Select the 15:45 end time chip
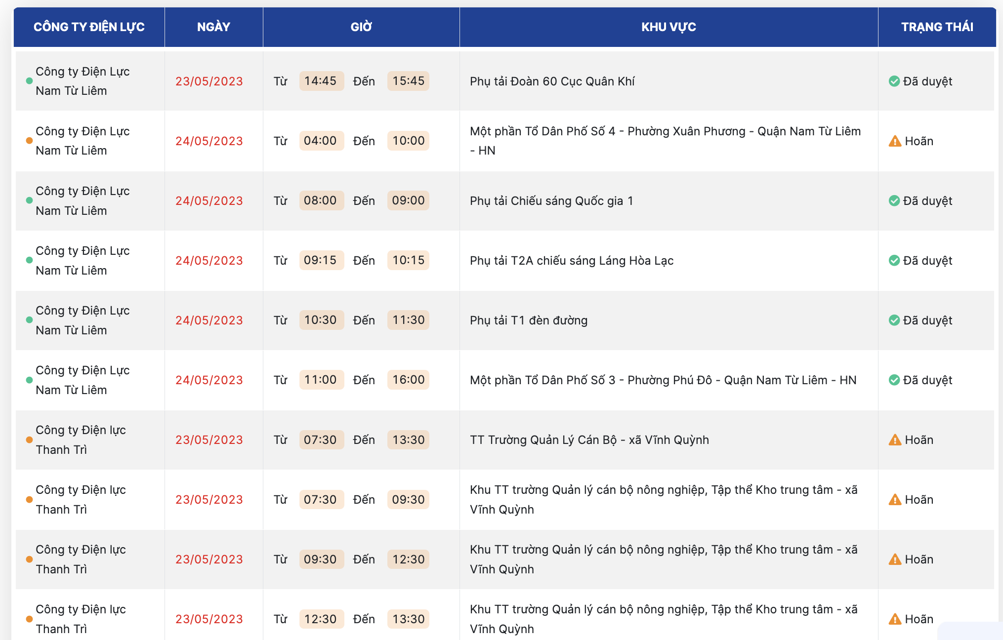This screenshot has width=1003, height=640. pos(409,81)
